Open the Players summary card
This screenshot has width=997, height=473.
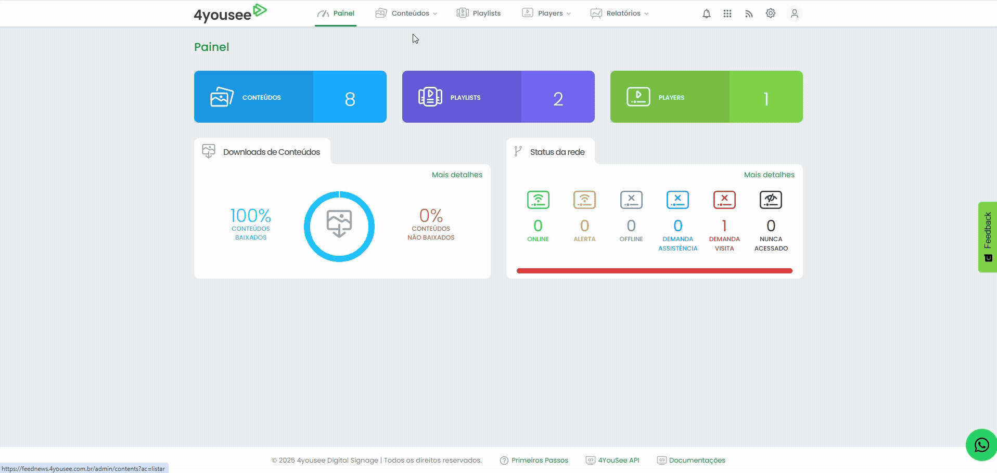point(707,97)
